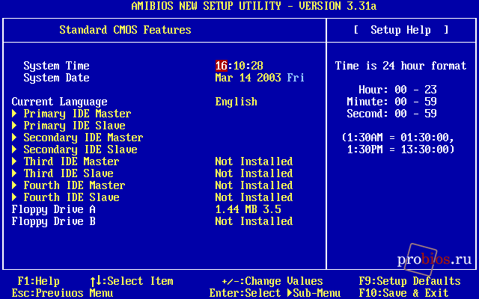Click the Hour: 00 - 23 help line

(397, 90)
